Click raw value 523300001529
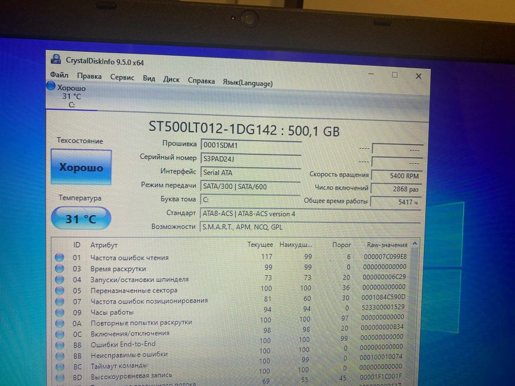This screenshot has width=515, height=386. (x=383, y=307)
